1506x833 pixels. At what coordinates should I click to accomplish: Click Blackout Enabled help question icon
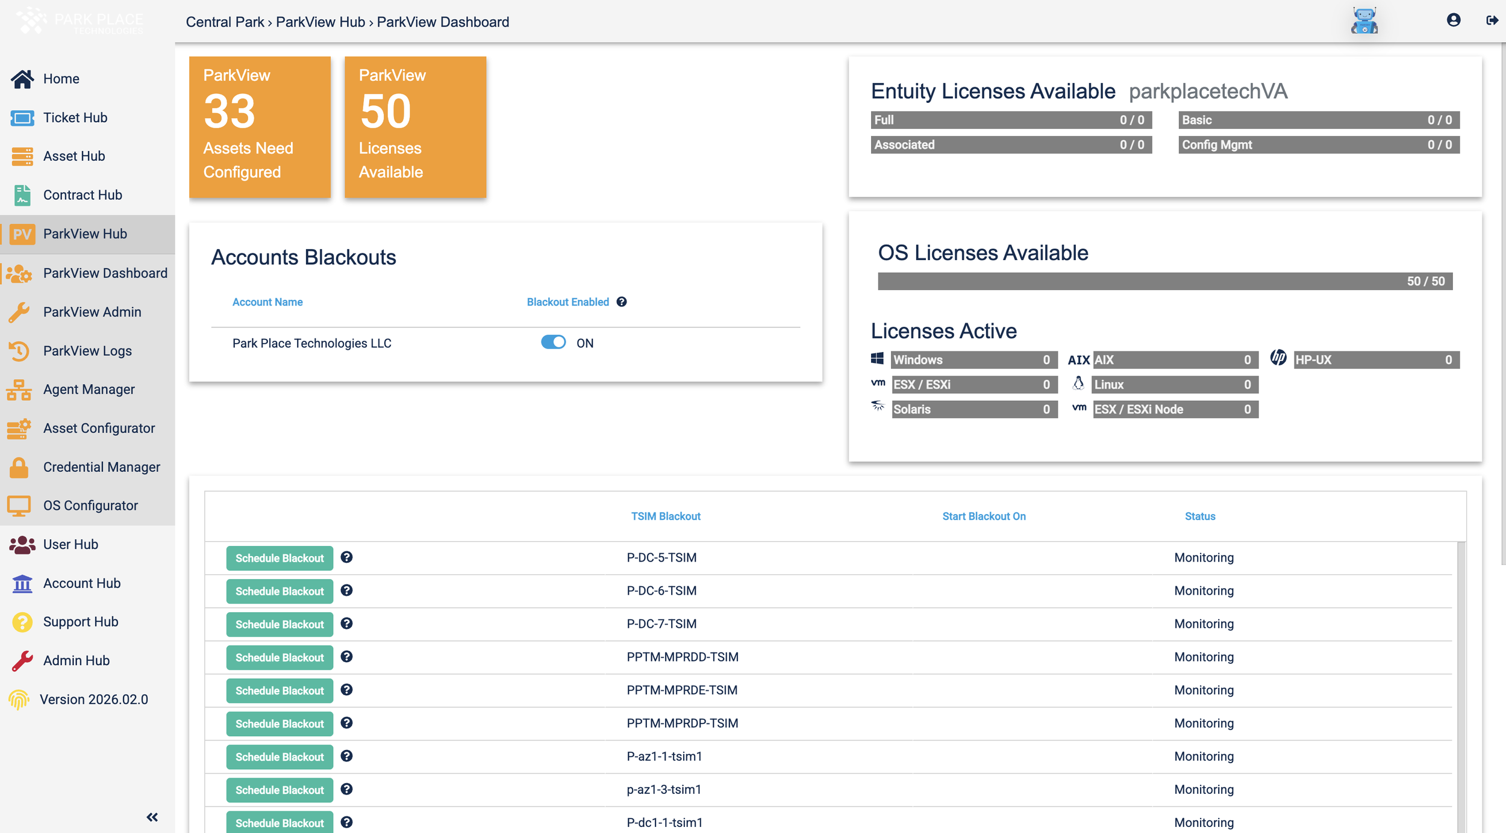coord(622,302)
